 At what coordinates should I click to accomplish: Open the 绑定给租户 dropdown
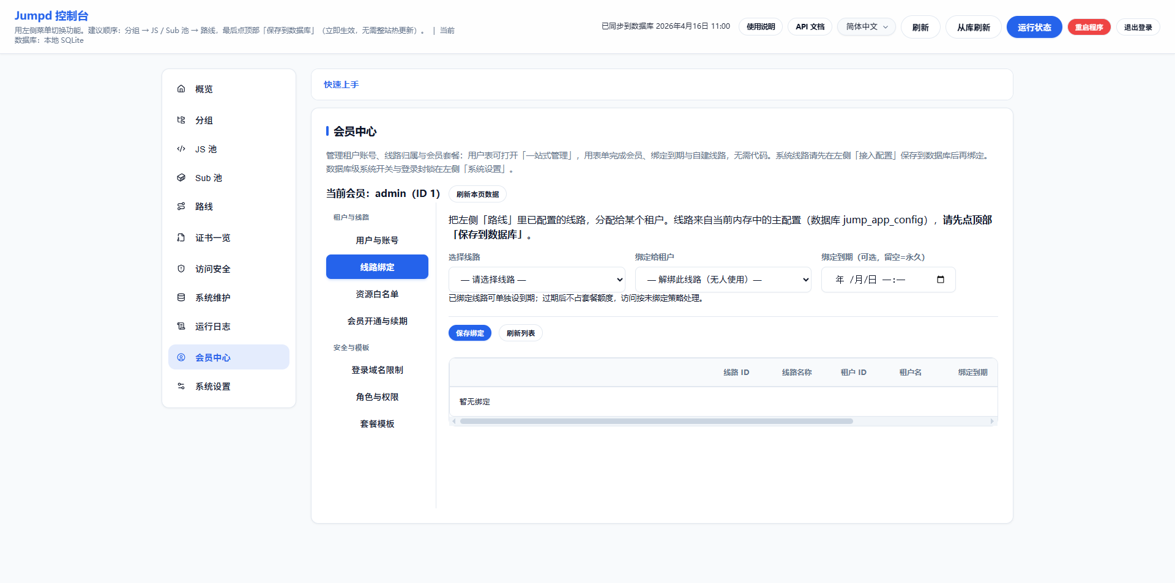723,280
